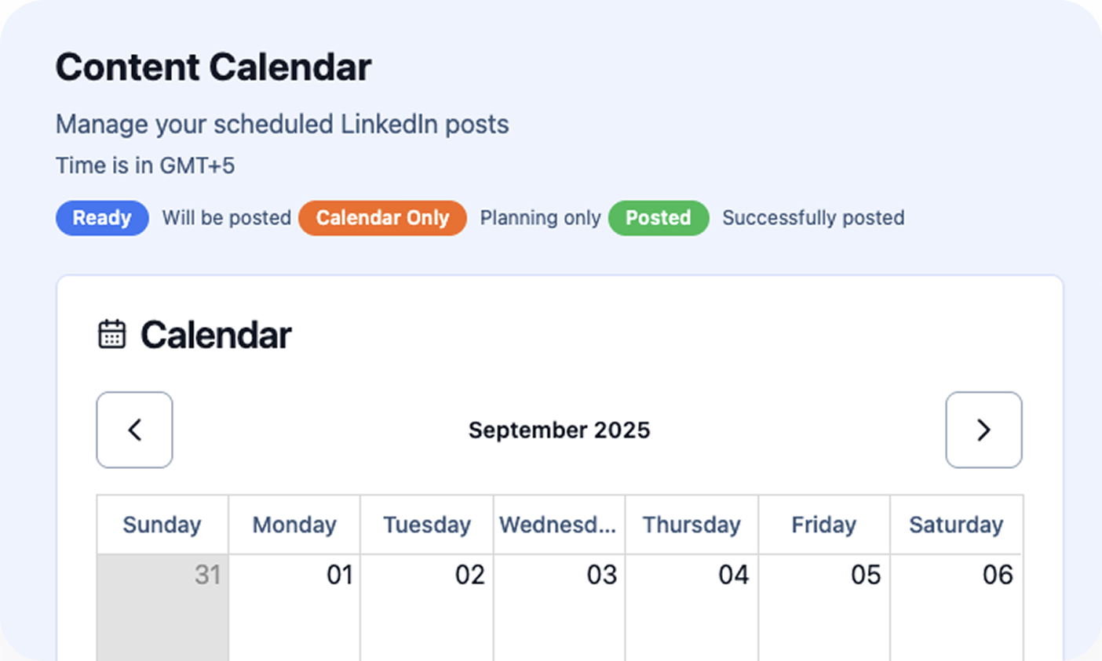
Task: Select the Sunday column header
Action: [162, 525]
